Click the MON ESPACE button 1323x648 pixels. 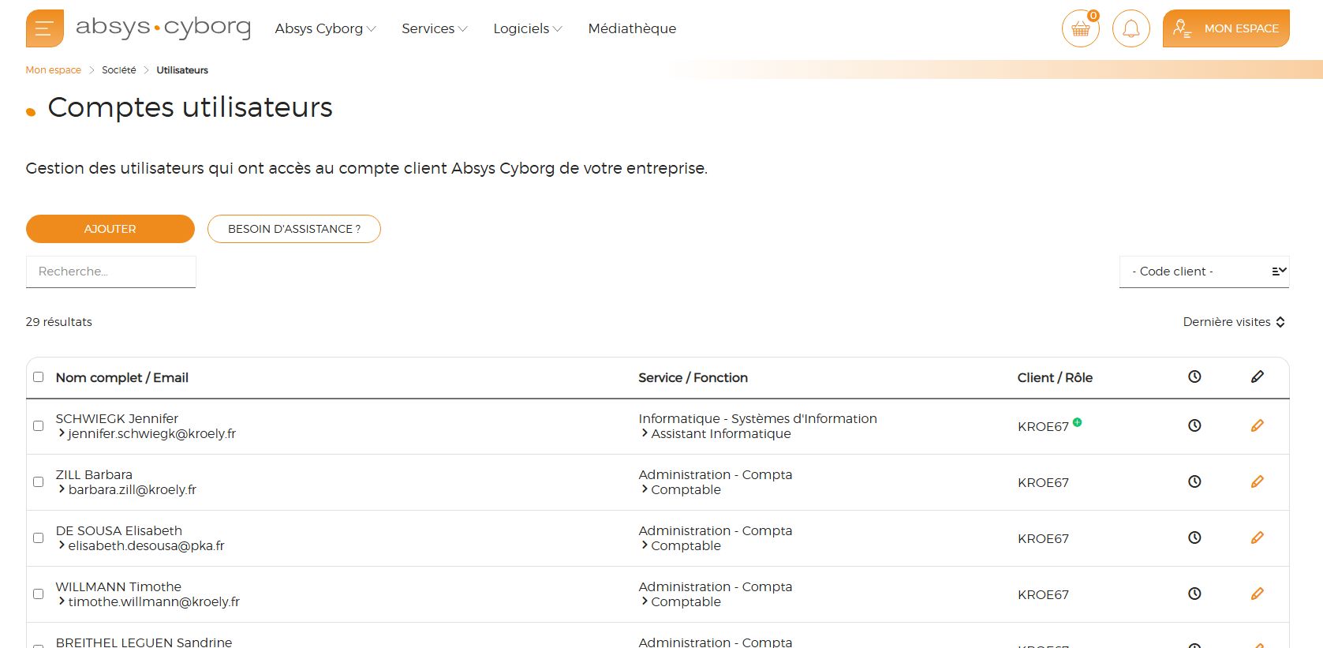click(x=1226, y=28)
